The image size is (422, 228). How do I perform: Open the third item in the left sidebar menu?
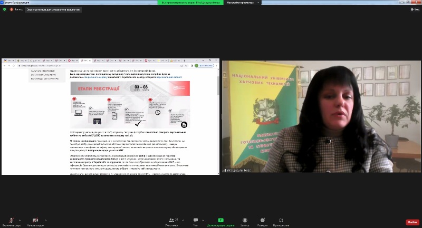(45, 78)
